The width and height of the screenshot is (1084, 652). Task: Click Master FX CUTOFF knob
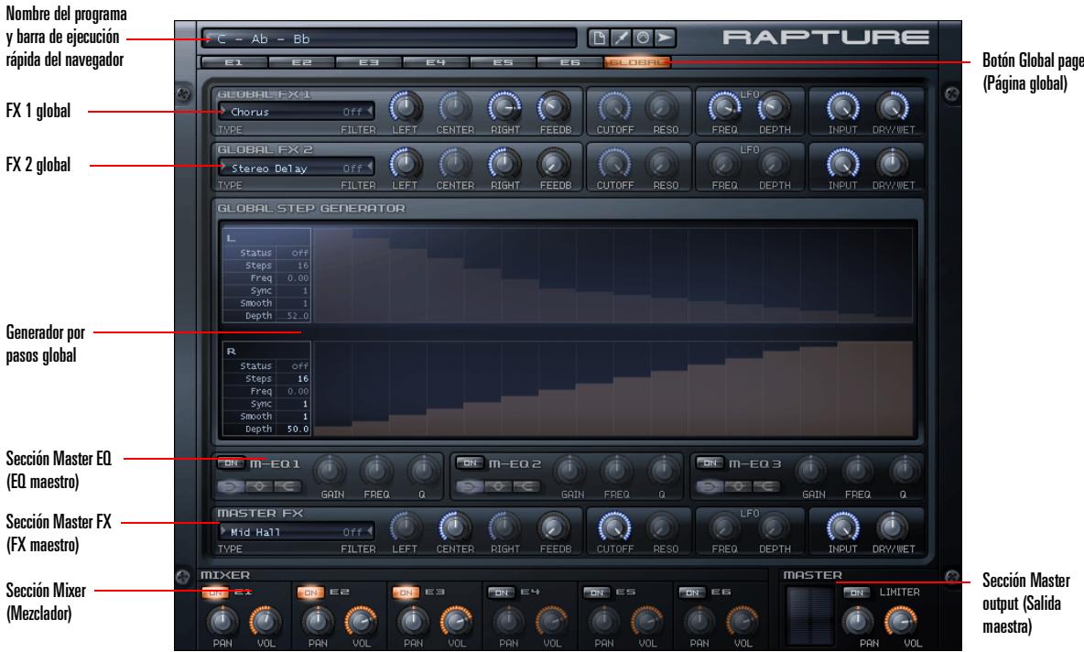(614, 528)
